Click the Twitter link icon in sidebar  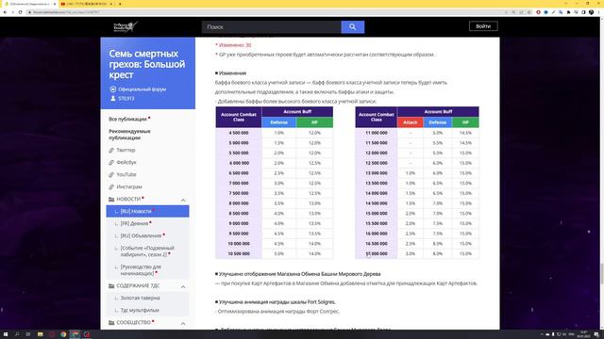(111, 150)
